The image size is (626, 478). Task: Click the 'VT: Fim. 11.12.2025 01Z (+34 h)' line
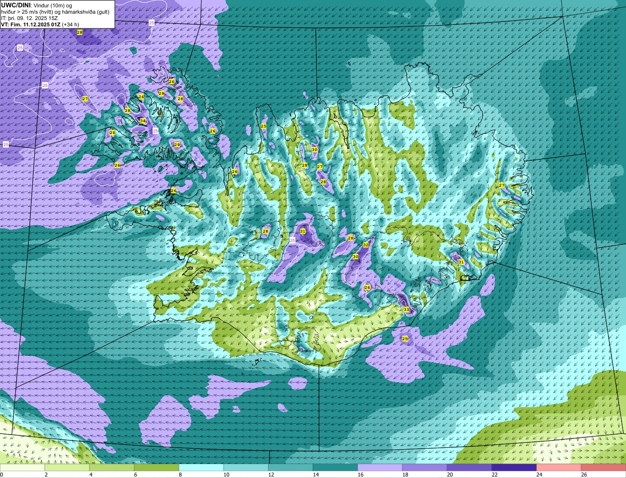coord(40,24)
